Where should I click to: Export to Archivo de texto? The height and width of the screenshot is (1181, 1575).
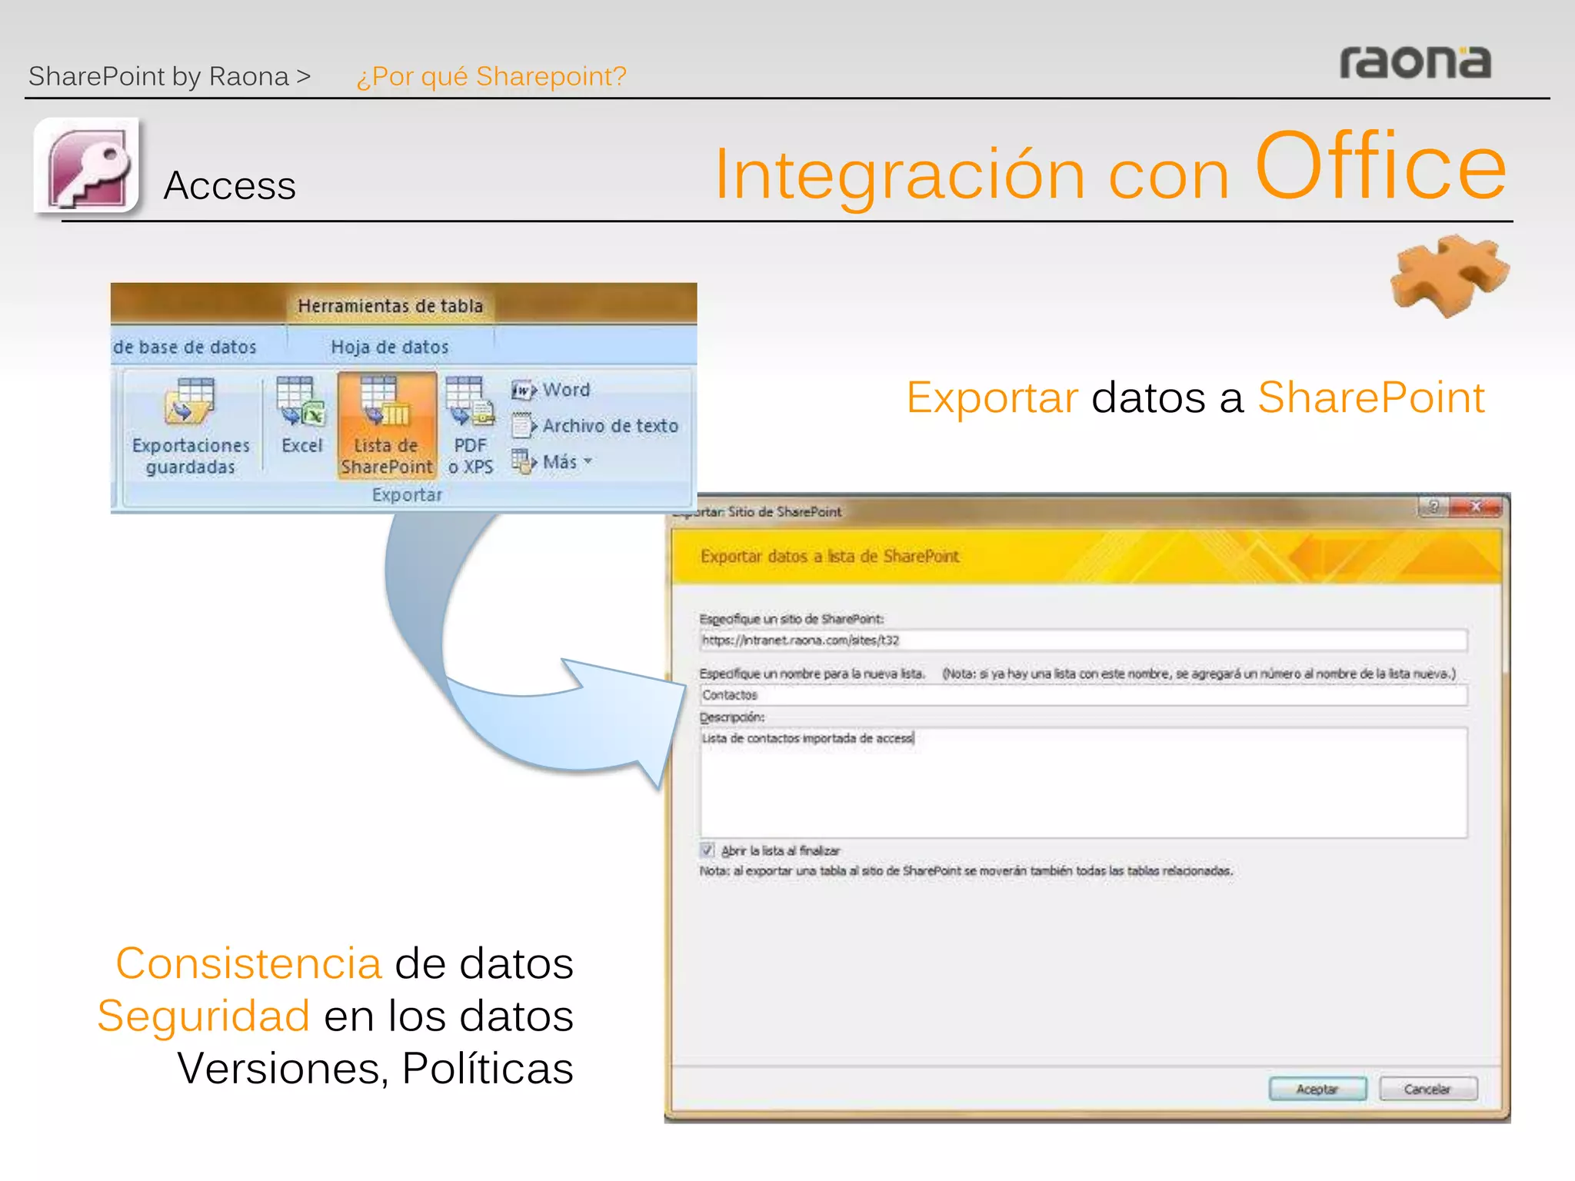click(595, 425)
